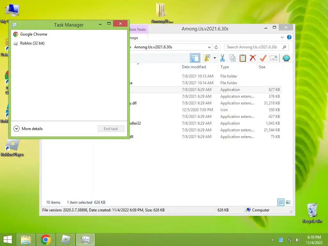
Task: Click the Task Manager title bar icon
Action: click(x=14, y=25)
